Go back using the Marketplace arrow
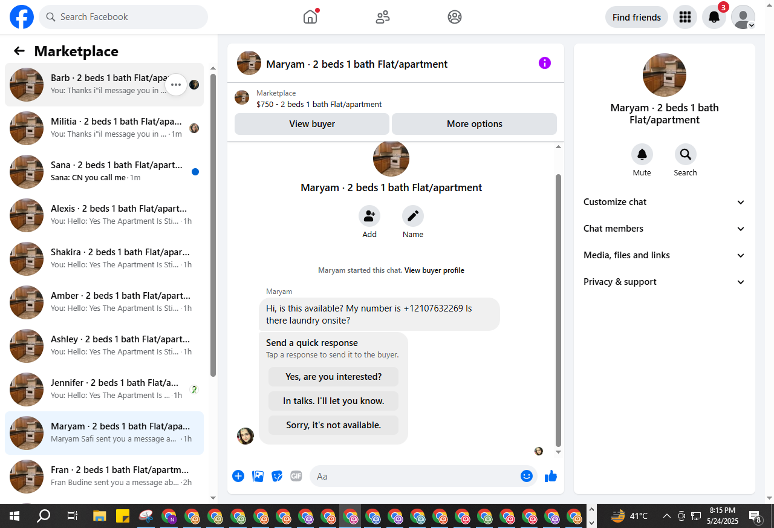 (x=19, y=51)
